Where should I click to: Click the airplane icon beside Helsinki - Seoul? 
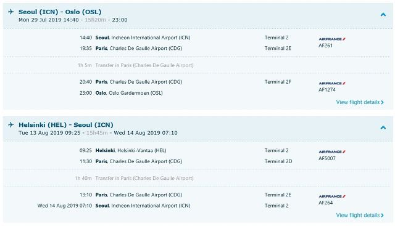click(11, 124)
